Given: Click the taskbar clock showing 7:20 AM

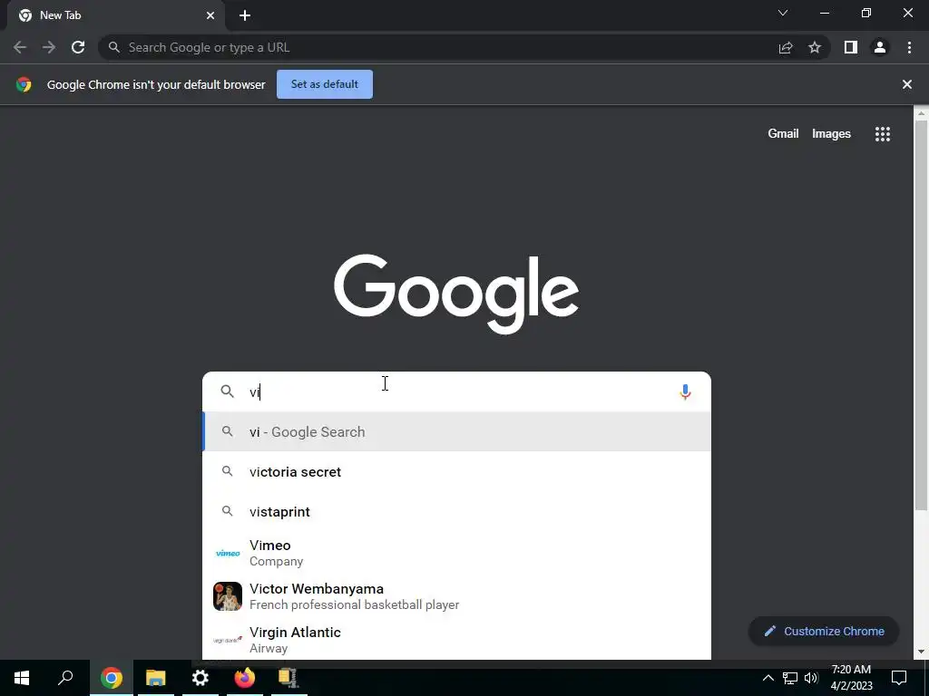Looking at the screenshot, I should pyautogui.click(x=851, y=678).
